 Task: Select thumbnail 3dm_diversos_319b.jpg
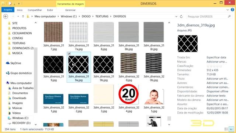point(103,64)
